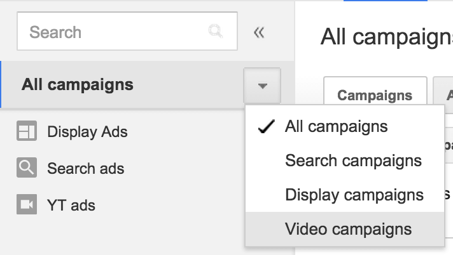Collapse the sidebar with the double chevron
Image resolution: width=453 pixels, height=255 pixels.
[x=259, y=32]
